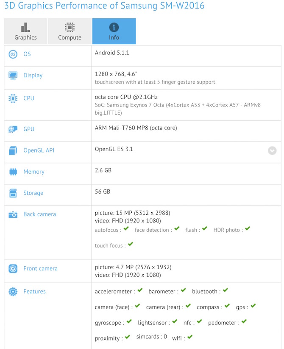Click octa core CPU @2.1GHz text
The height and width of the screenshot is (349, 284).
click(126, 97)
